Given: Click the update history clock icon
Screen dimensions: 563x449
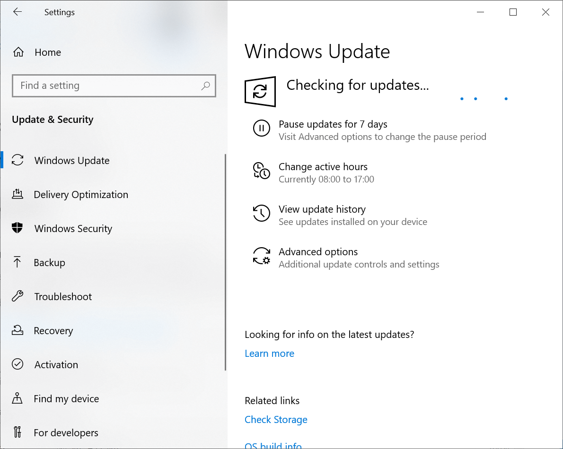Looking at the screenshot, I should pos(261,213).
